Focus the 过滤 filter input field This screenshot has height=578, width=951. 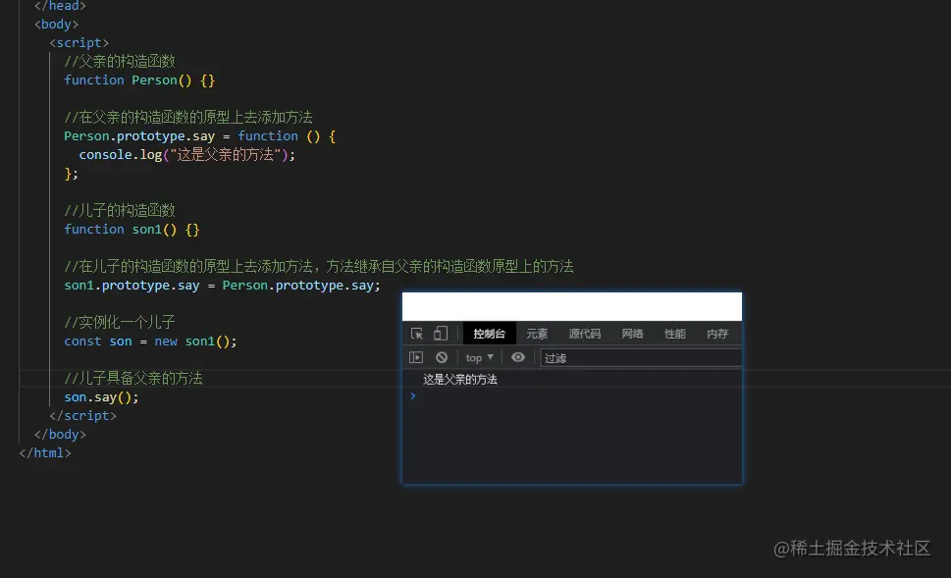641,358
